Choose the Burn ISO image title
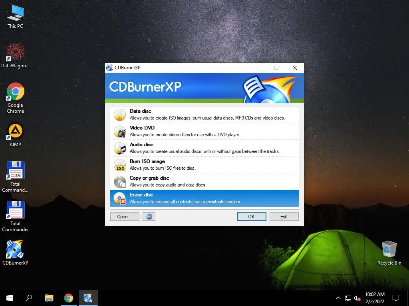This screenshot has width=409, height=306. 147,161
